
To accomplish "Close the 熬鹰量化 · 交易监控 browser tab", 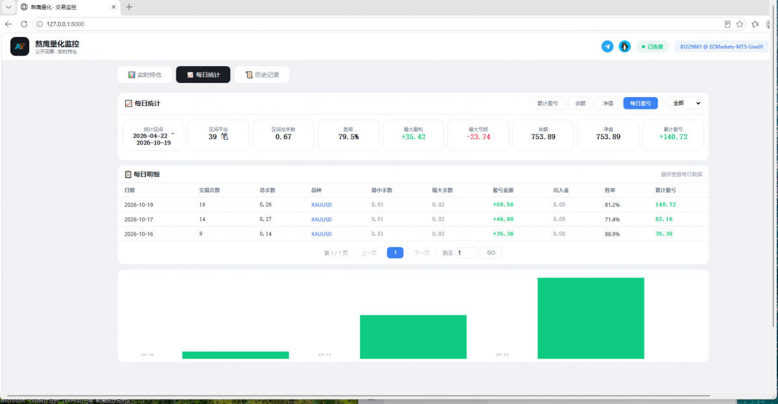I will click(x=113, y=7).
